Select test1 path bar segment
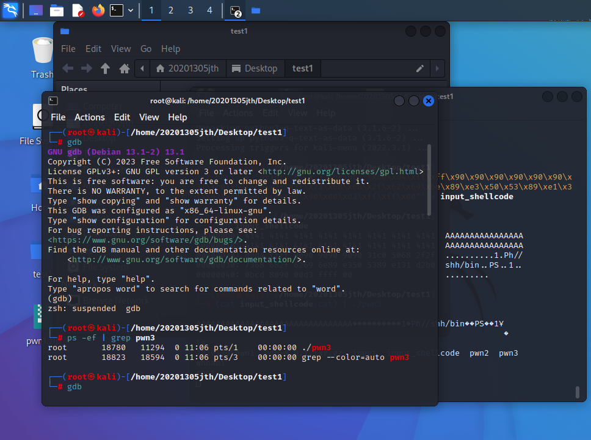Image resolution: width=591 pixels, height=440 pixels. (302, 68)
